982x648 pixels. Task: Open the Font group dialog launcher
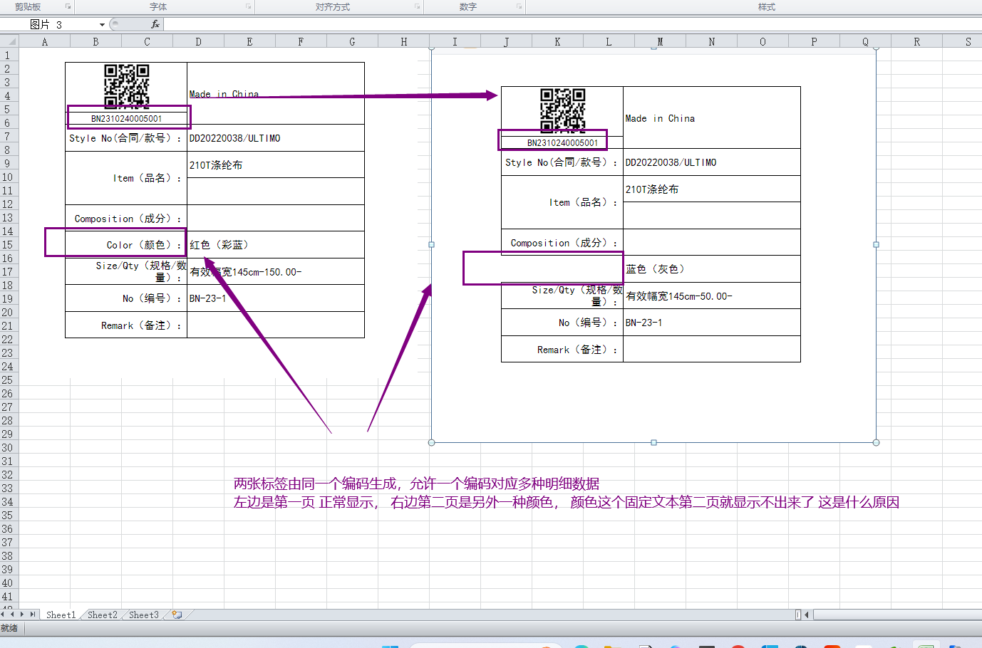pyautogui.click(x=249, y=6)
